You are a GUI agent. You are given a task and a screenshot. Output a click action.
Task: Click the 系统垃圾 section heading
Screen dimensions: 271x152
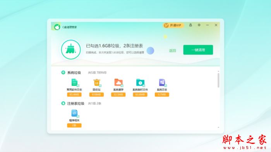(x=74, y=73)
